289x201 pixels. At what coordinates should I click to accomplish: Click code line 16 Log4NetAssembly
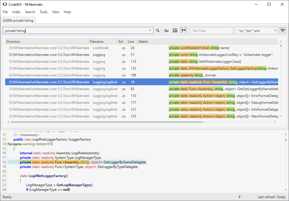60,153
